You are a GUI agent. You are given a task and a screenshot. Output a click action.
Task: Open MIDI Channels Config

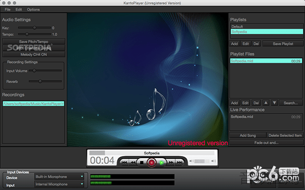click(x=34, y=48)
